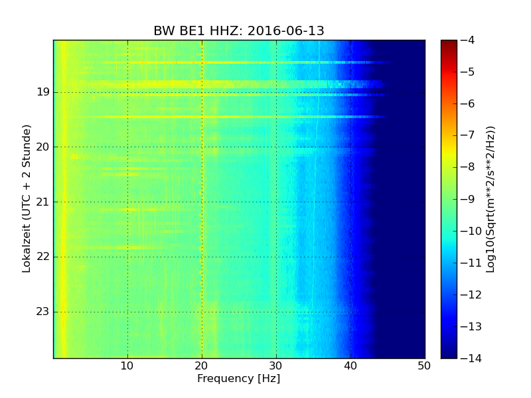This screenshot has width=531, height=398.
Task: Click the x-axis tick label 40
Action: click(350, 366)
